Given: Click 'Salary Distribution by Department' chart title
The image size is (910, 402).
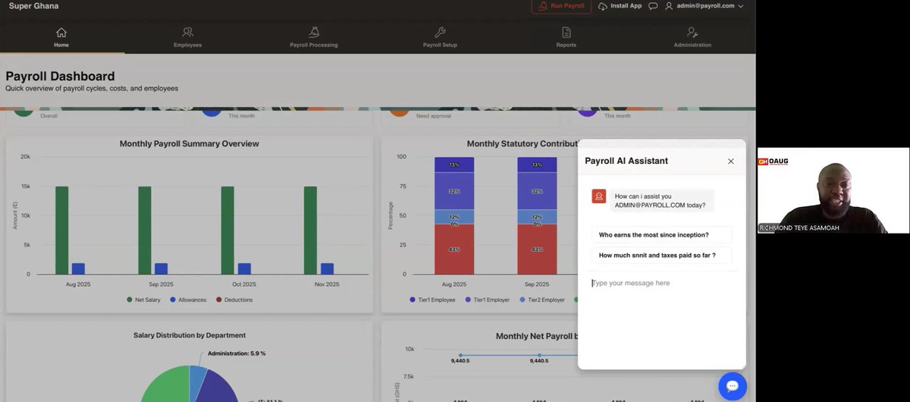Looking at the screenshot, I should 190,335.
